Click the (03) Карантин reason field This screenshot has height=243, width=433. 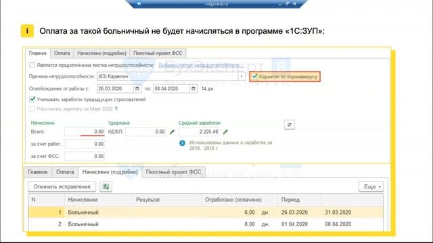[x=167, y=76]
